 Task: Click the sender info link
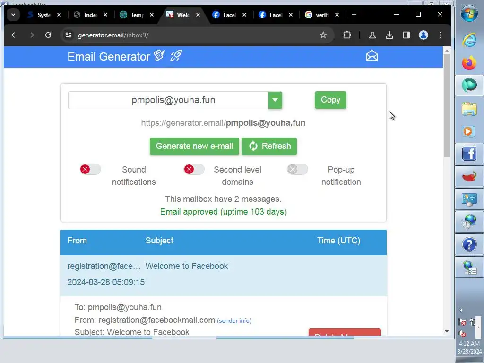click(x=234, y=321)
